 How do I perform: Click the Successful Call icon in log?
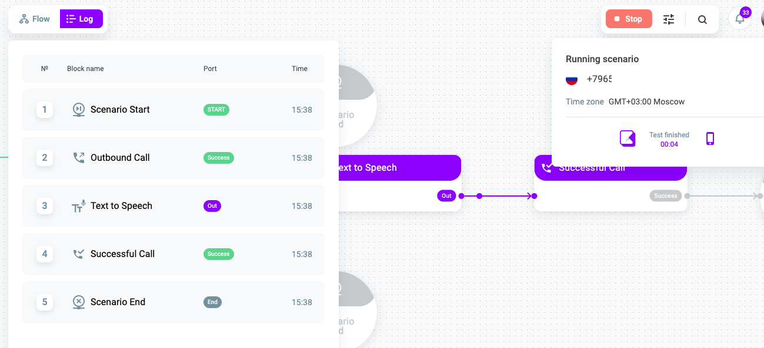79,254
